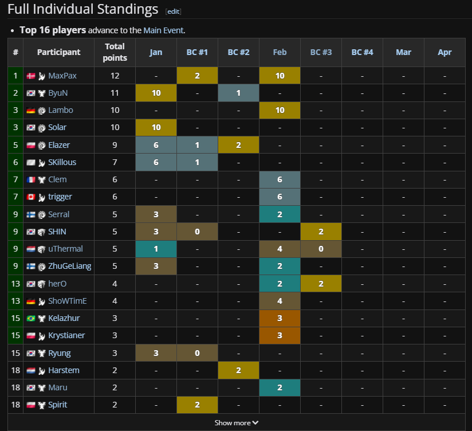This screenshot has width=472, height=431.
Task: Click Canada flag beside trigger
Action: 31,197
